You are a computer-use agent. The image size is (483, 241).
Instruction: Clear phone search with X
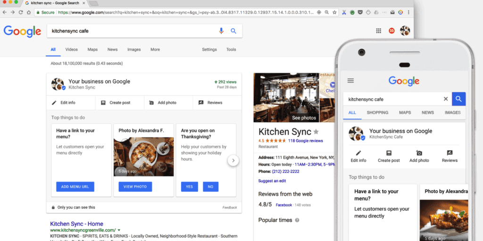tap(445, 99)
